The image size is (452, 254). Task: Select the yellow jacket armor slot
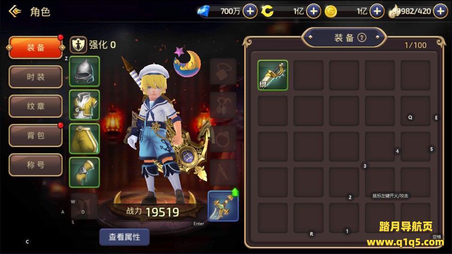(84, 105)
